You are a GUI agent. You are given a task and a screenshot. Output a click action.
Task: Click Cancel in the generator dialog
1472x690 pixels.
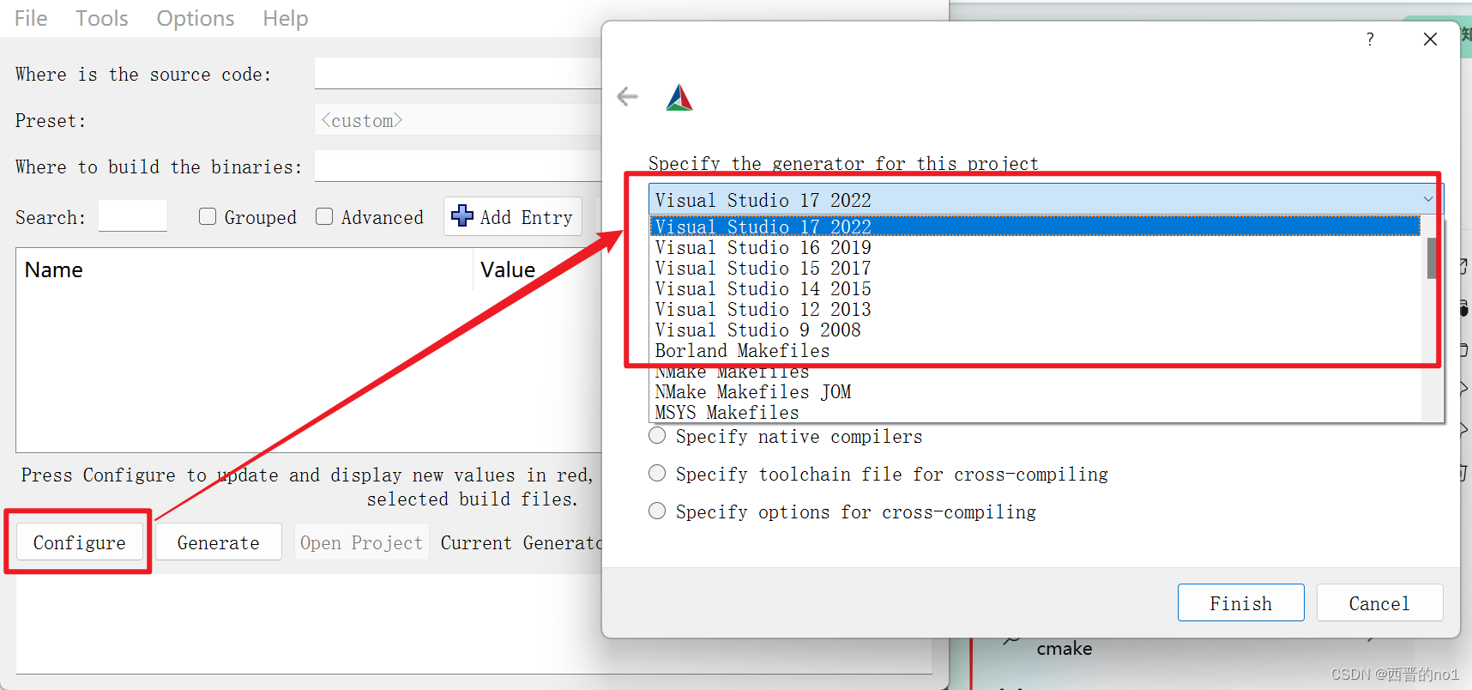(x=1379, y=603)
